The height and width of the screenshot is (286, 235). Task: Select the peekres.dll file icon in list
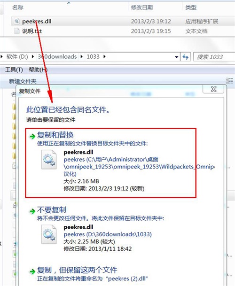point(16,21)
